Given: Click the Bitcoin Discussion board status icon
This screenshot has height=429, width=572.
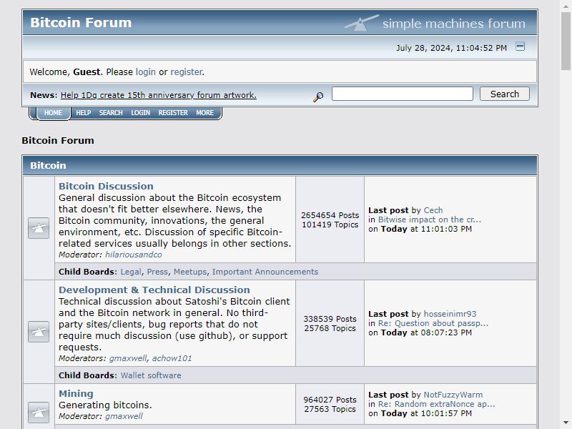Looking at the screenshot, I should [x=39, y=228].
